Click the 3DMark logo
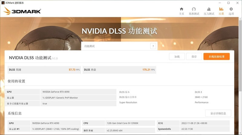This screenshot has width=242, height=135. (x=22, y=11)
